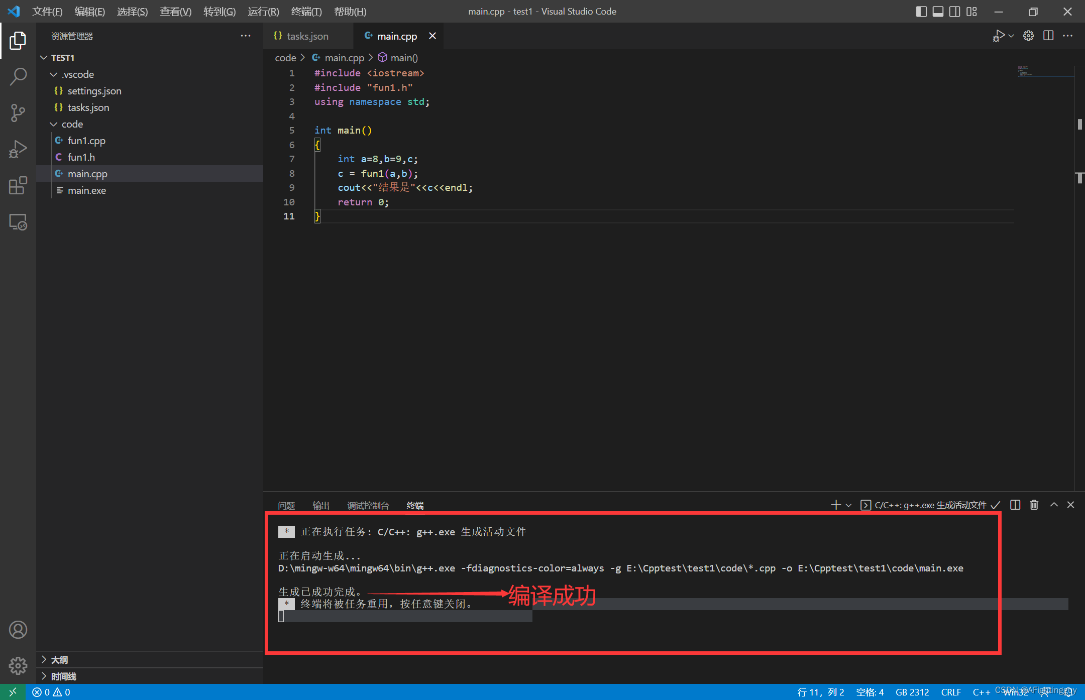
Task: Open fun1.h in explorer
Action: (150, 157)
